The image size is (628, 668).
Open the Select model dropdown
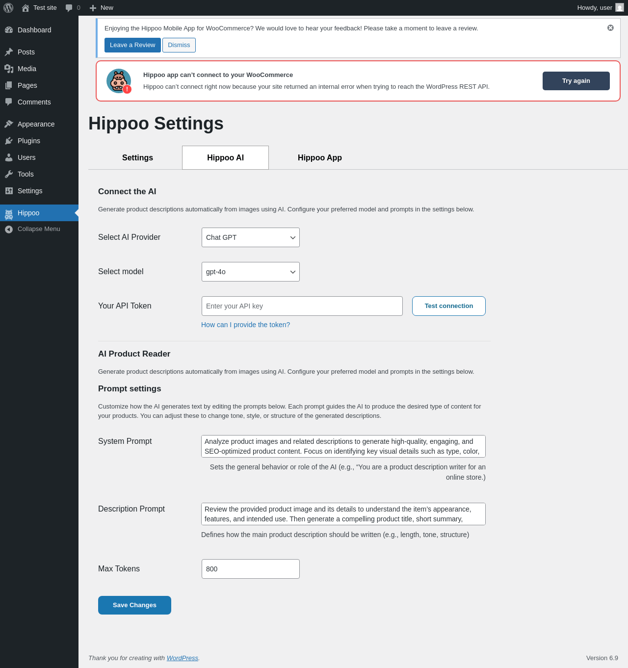click(251, 272)
